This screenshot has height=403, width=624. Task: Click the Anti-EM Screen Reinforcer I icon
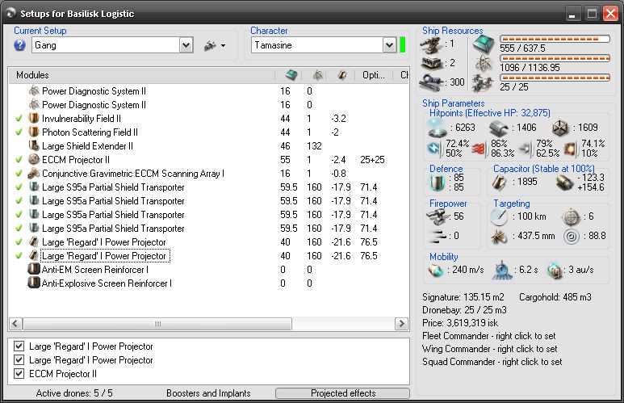point(34,269)
